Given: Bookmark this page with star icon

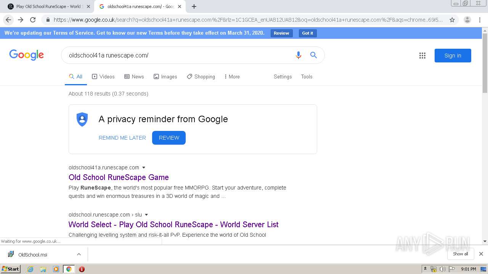Looking at the screenshot, I should click(452, 20).
